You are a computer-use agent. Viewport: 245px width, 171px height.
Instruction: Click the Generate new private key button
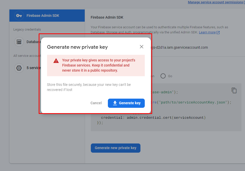[x=116, y=148]
